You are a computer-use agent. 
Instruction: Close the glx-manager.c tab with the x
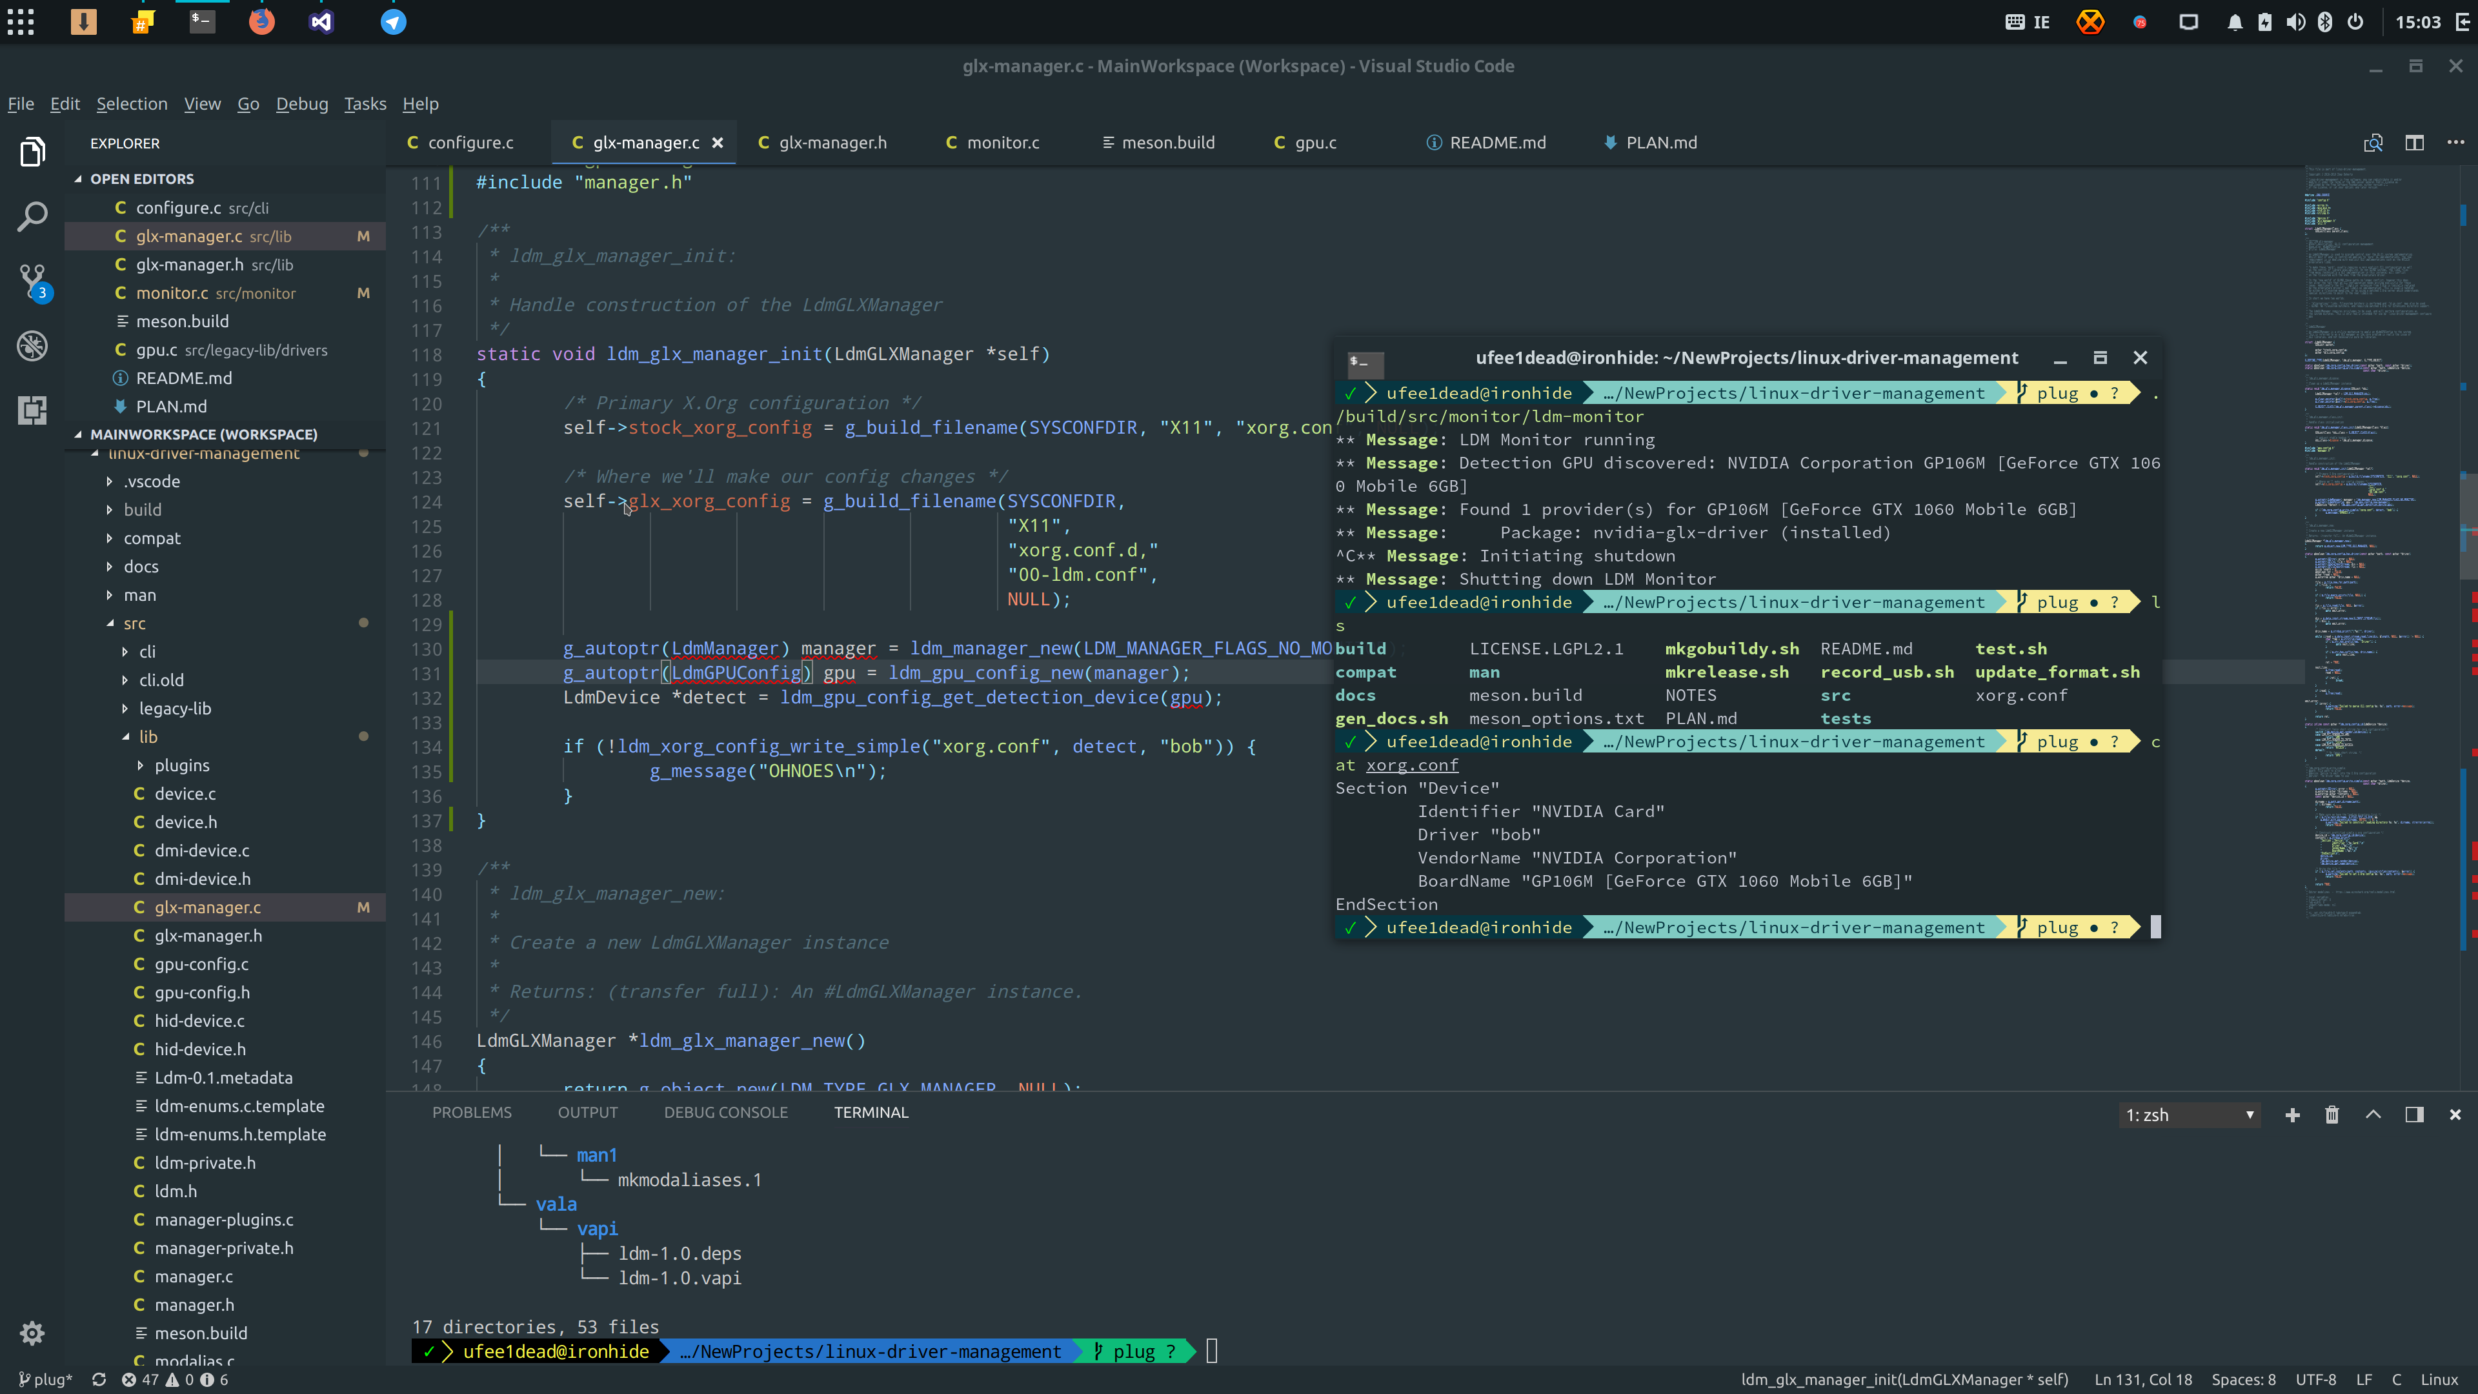tap(718, 143)
